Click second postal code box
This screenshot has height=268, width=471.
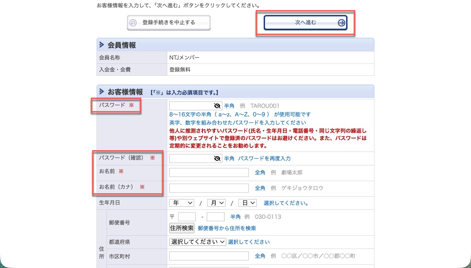(216, 217)
